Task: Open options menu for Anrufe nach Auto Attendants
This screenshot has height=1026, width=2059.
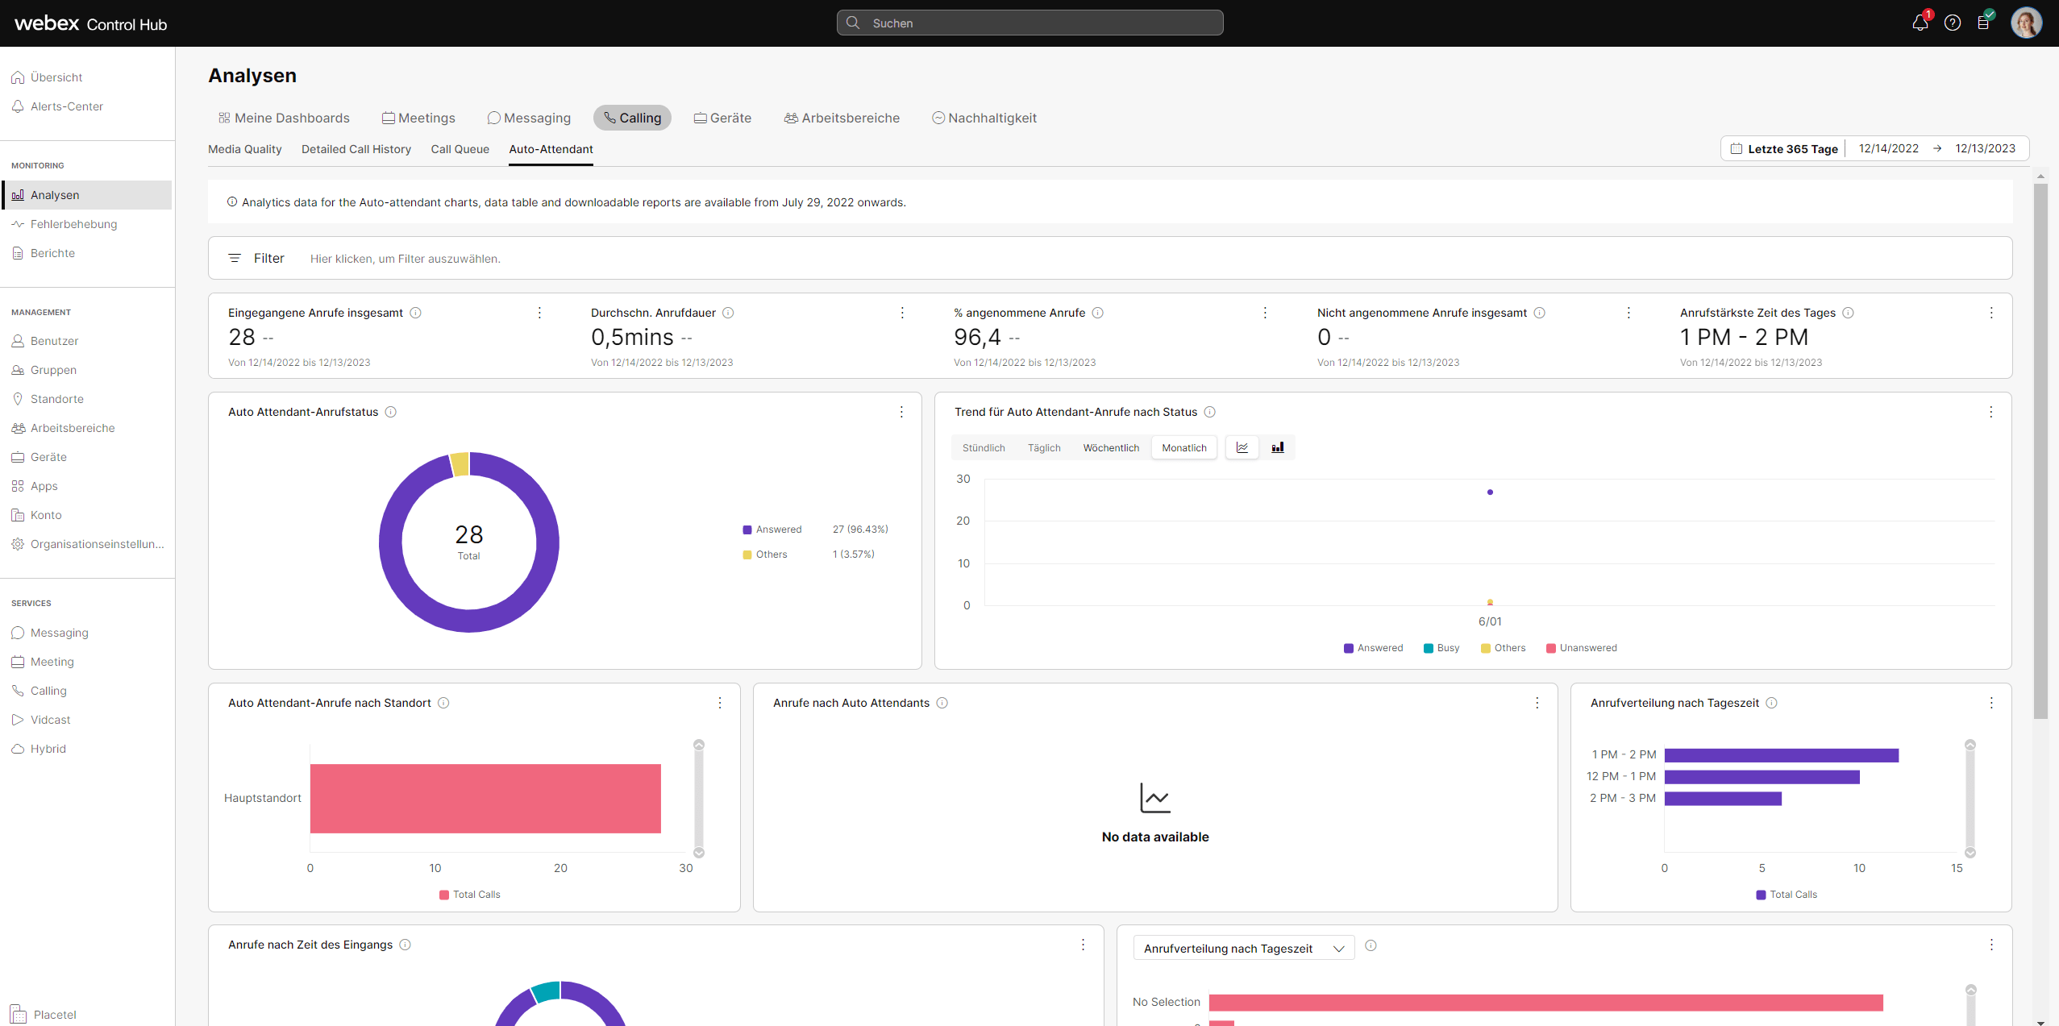Action: pos(1537,703)
